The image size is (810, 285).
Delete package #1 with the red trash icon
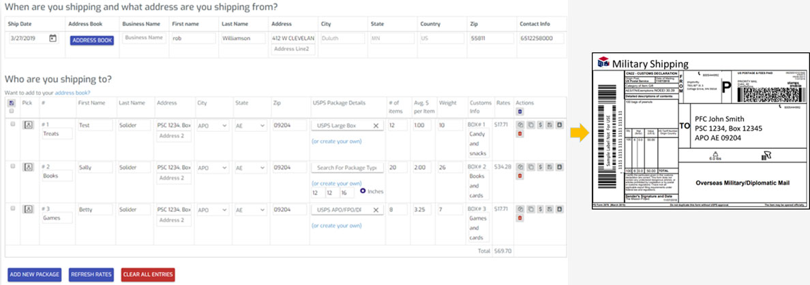click(x=520, y=135)
